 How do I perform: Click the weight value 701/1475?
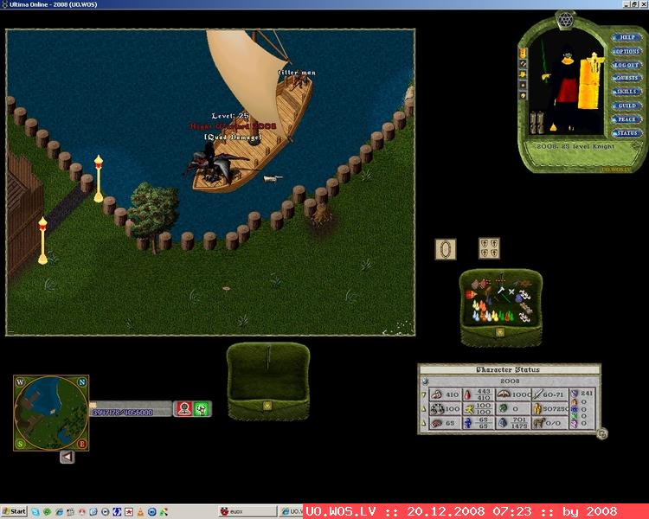click(x=519, y=423)
